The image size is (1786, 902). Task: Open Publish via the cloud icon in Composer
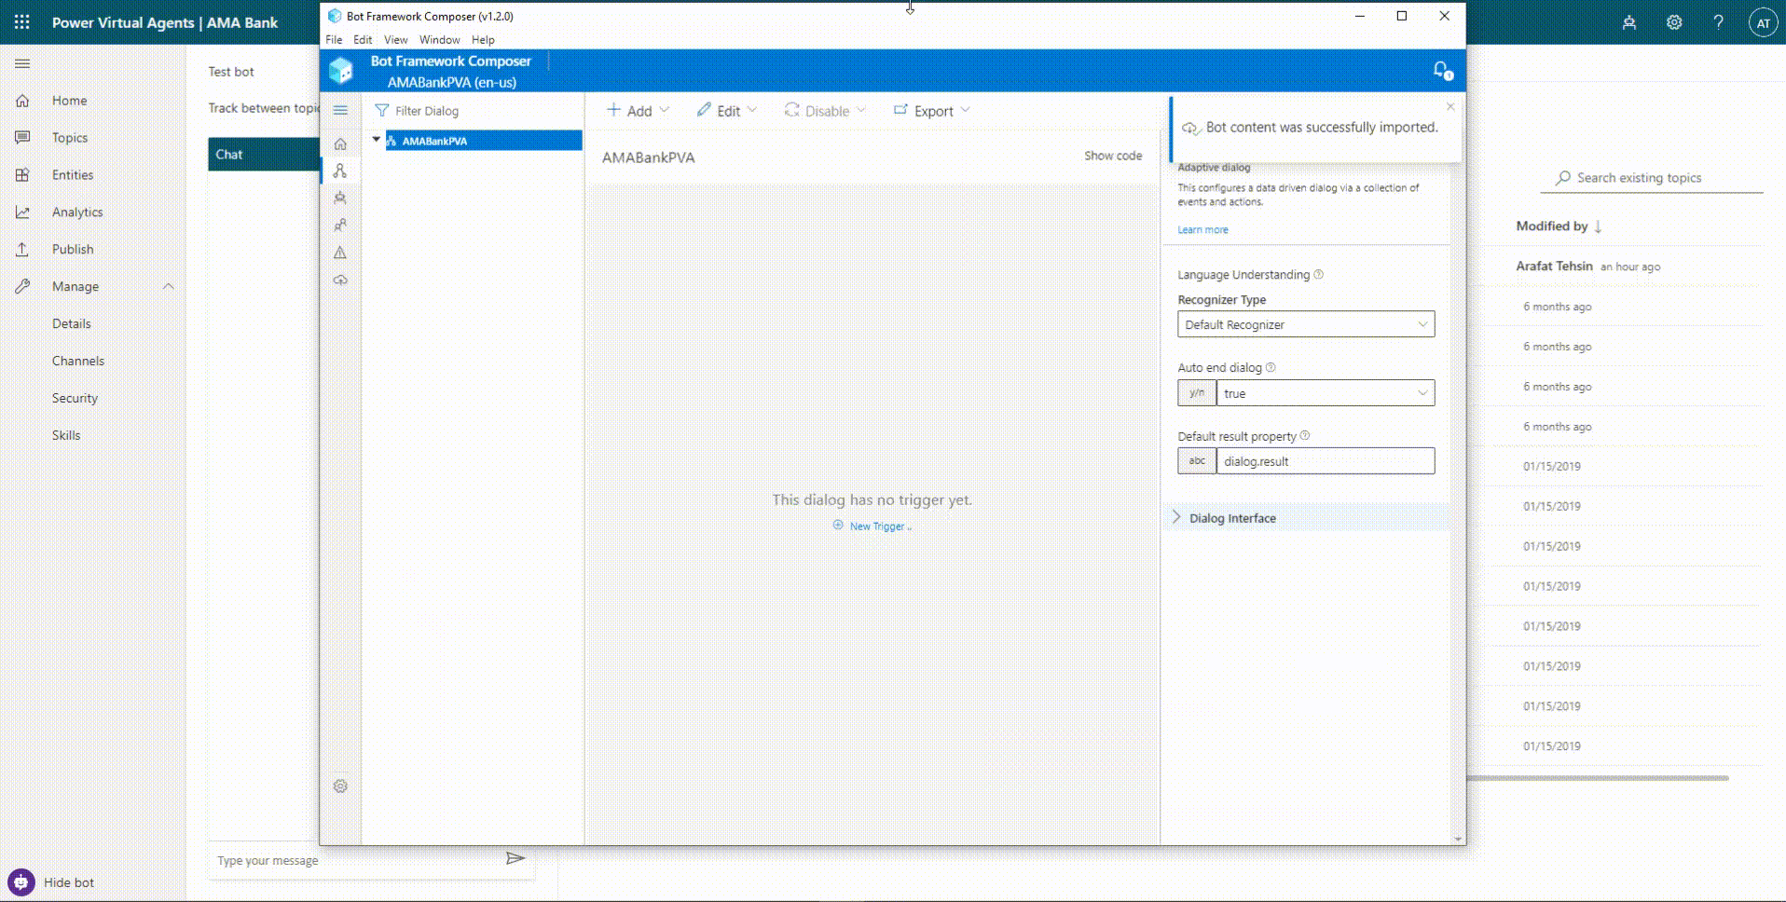pyautogui.click(x=340, y=280)
